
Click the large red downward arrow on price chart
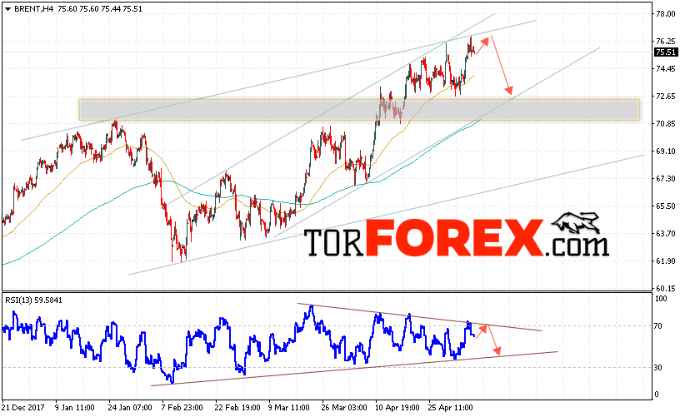(x=501, y=65)
